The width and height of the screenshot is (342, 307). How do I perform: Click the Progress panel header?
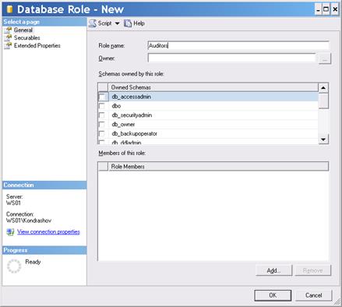44,250
